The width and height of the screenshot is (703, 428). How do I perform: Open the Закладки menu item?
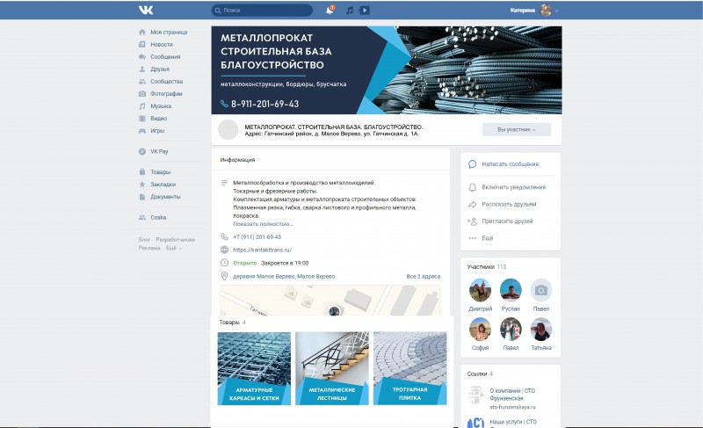pyautogui.click(x=163, y=185)
